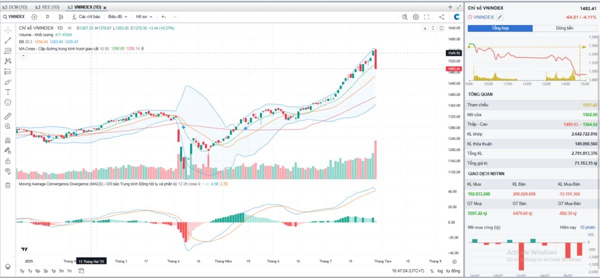This screenshot has width=600, height=278.
Task: Select the 5n time range
Action: (61, 270)
